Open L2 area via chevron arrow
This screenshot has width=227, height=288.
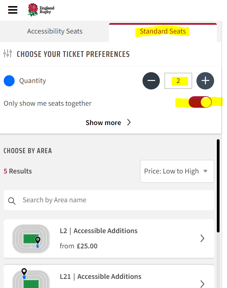(x=202, y=239)
